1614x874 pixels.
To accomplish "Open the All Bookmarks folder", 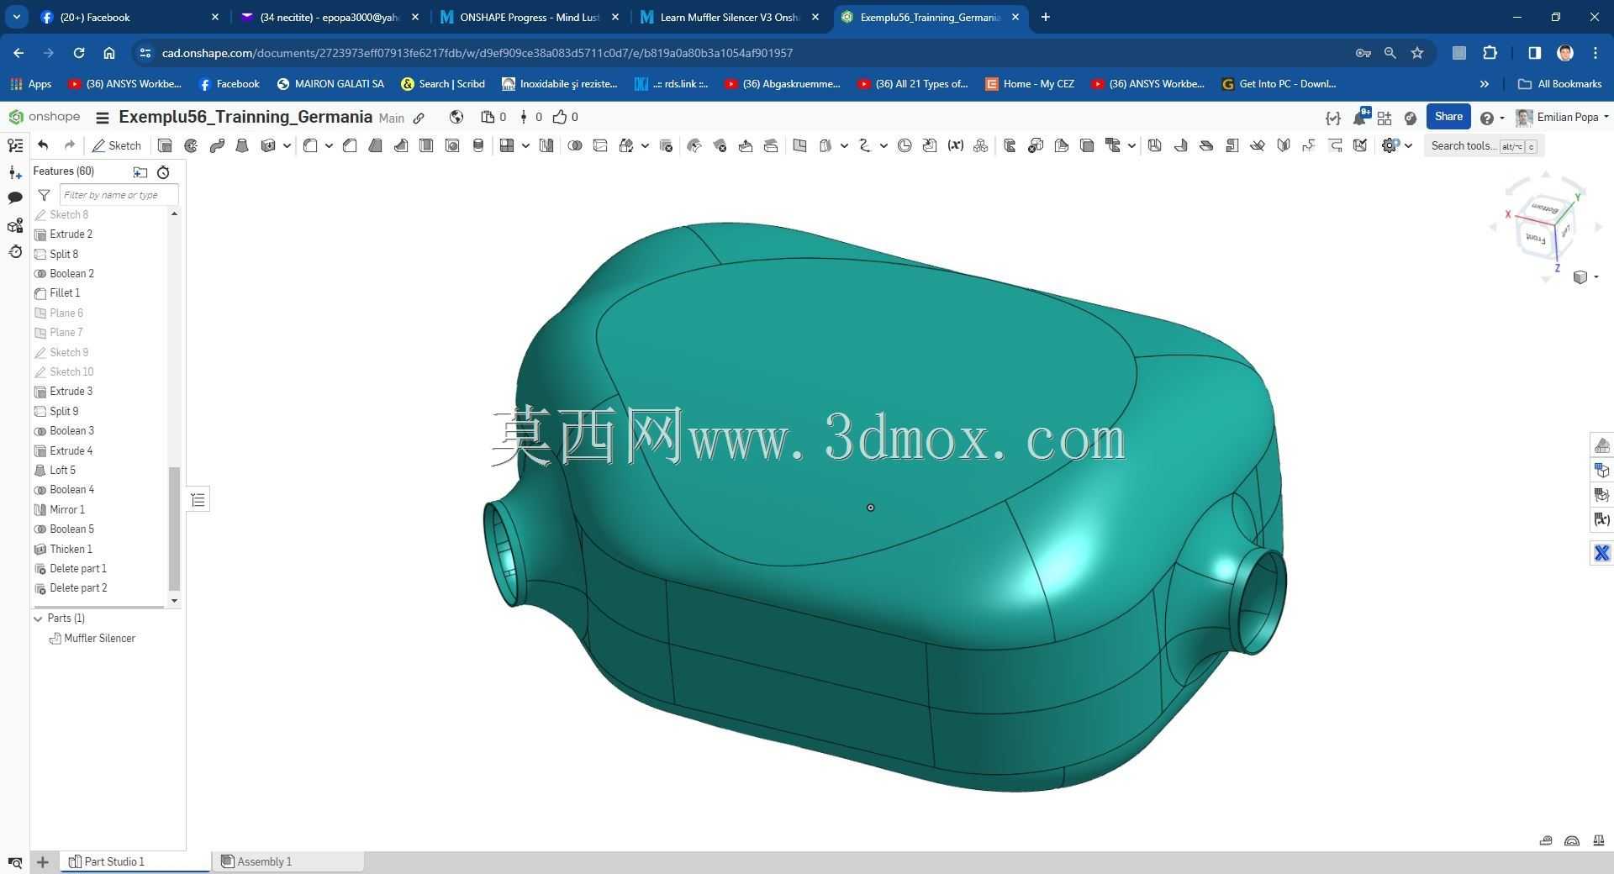I will [1560, 84].
